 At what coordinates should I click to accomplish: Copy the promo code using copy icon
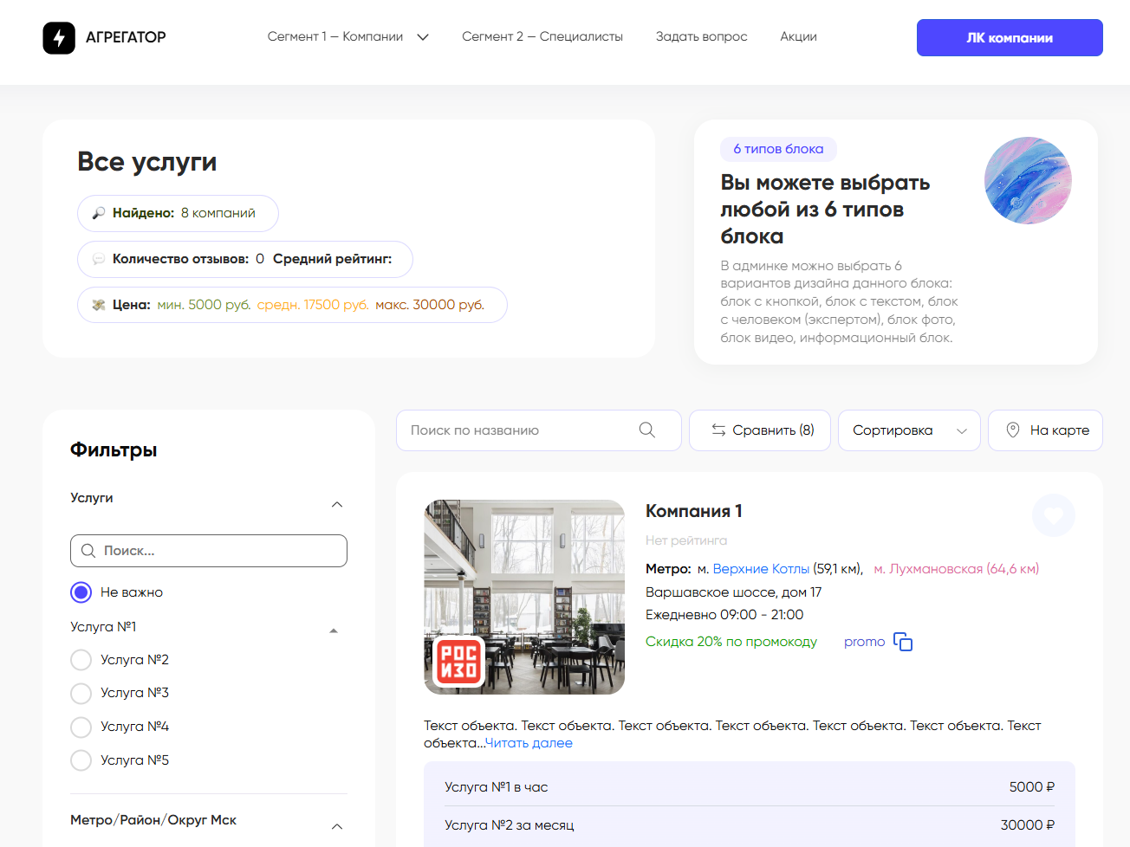click(903, 642)
